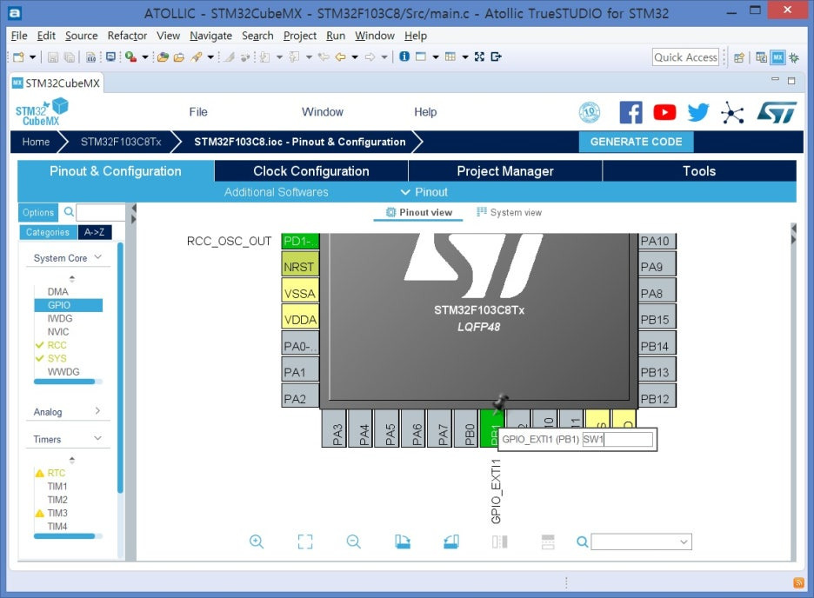Select A->Z sorting tab

[95, 232]
